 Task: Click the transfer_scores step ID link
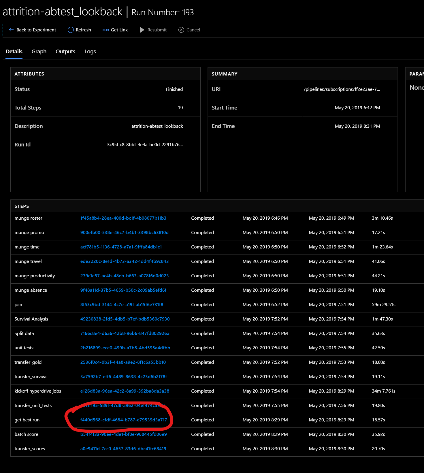click(x=123, y=448)
